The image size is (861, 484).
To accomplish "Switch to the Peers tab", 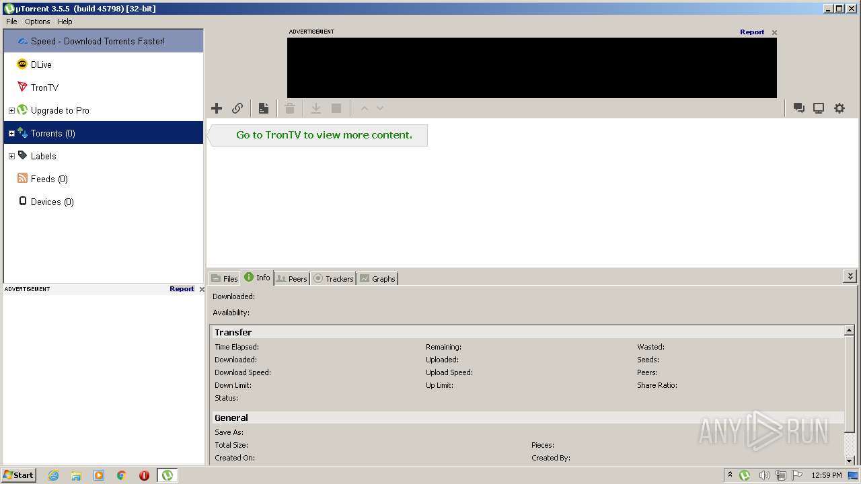I will [x=292, y=278].
